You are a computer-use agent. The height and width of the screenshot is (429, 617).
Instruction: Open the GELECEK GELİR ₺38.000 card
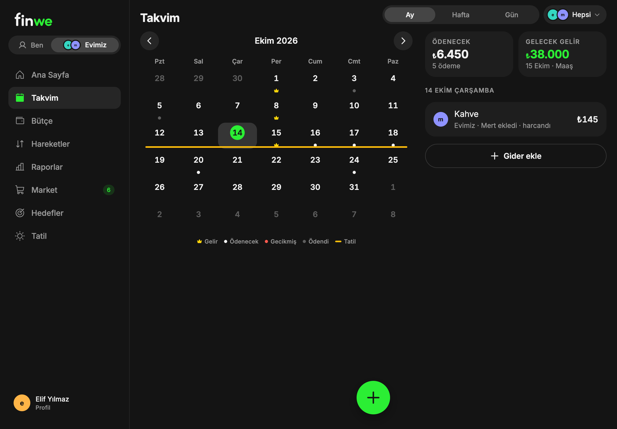coord(562,54)
